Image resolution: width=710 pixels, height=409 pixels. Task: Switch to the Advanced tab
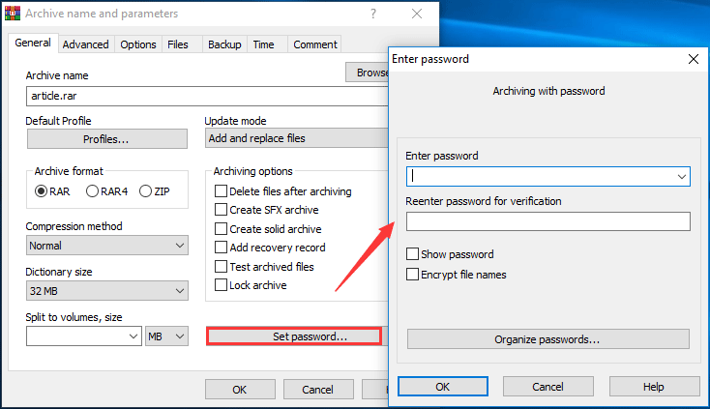[86, 44]
